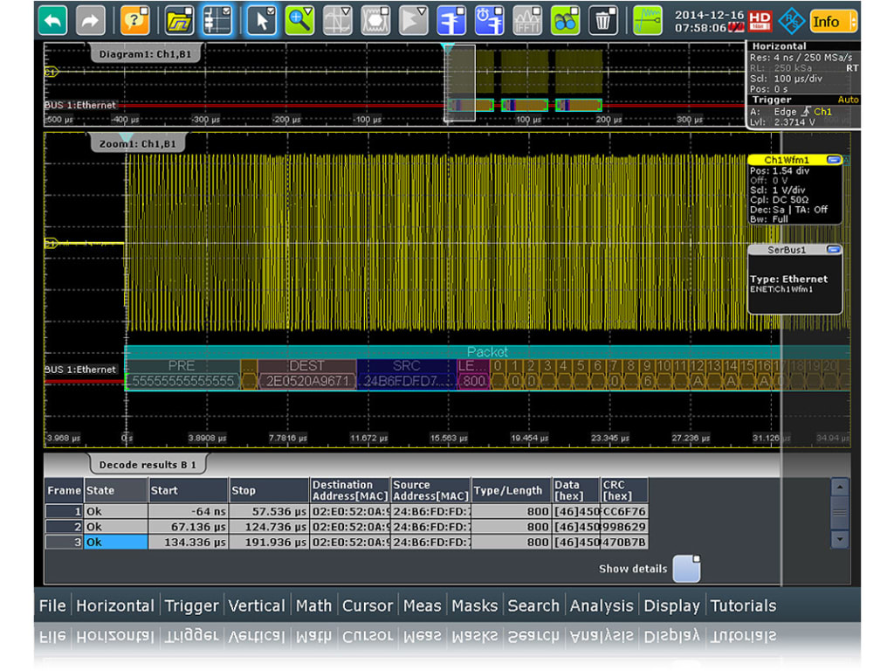Open the load/save folder icon

click(x=180, y=21)
